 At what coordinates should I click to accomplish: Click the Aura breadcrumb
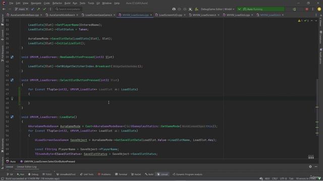11,161
